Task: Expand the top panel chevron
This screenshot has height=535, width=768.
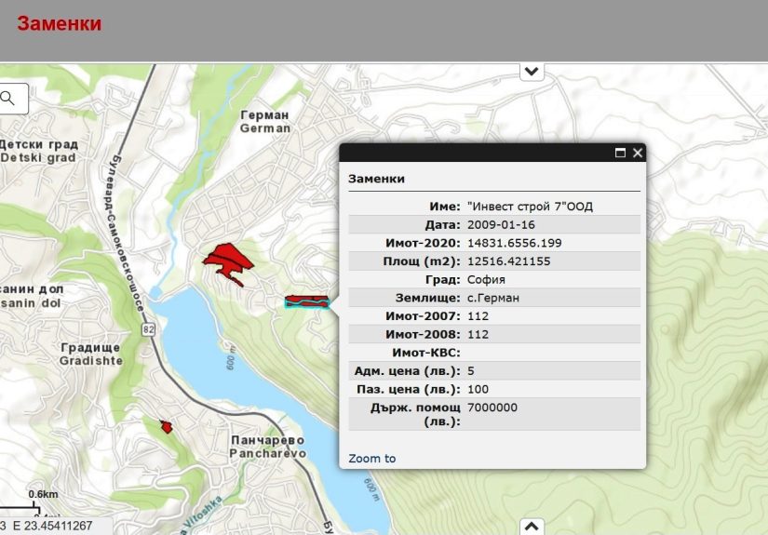Action: point(532,71)
